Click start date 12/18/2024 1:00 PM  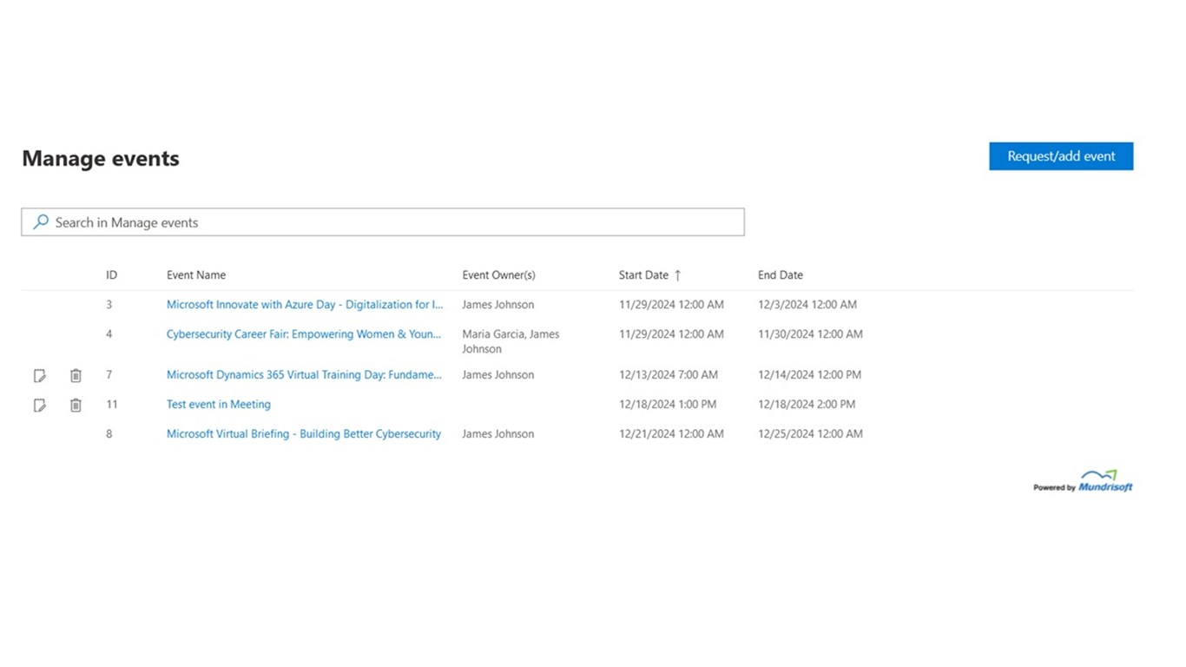pos(668,405)
